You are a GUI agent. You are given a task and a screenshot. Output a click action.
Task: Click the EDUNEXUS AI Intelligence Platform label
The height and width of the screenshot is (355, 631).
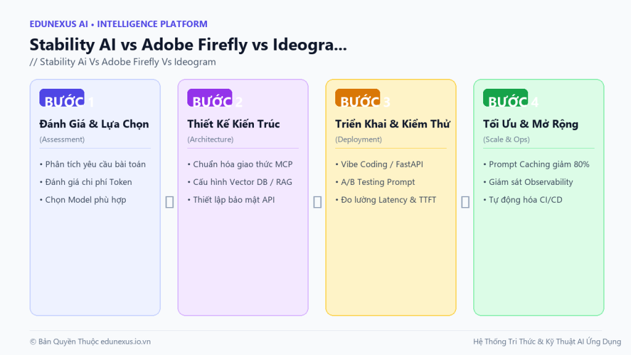[x=118, y=24]
